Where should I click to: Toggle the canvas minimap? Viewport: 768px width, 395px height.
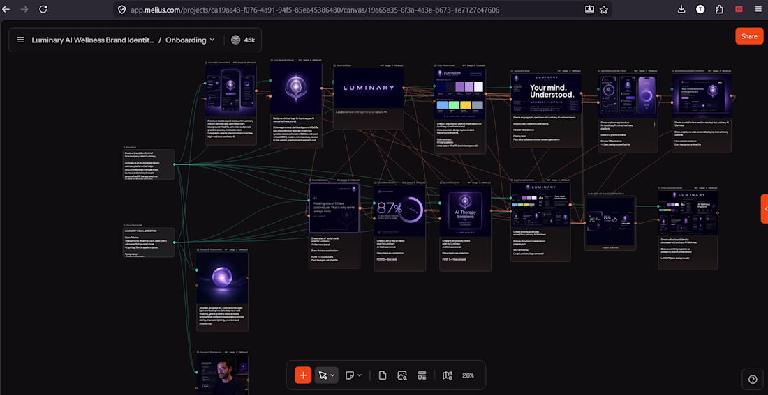tap(447, 375)
